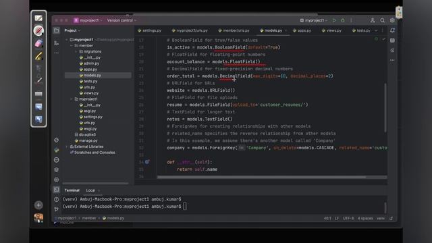Image resolution: width=432 pixels, height=243 pixels.
Task: Open the Version control dropdown
Action: tap(122, 20)
